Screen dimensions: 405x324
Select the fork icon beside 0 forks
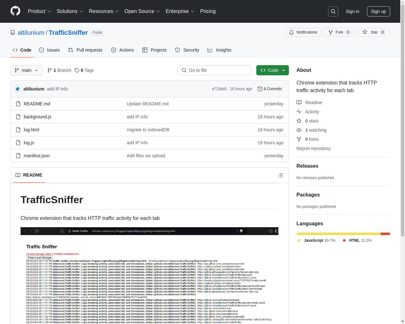tap(299, 139)
